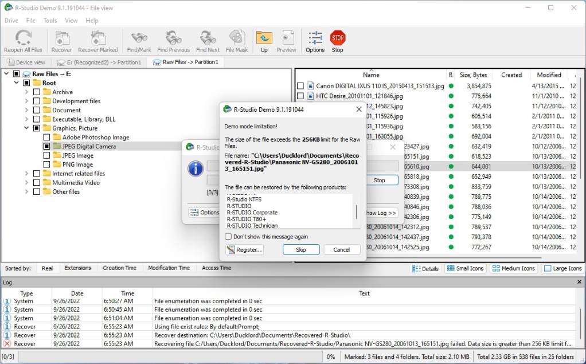Click the Size, Bytes column header

pos(473,75)
